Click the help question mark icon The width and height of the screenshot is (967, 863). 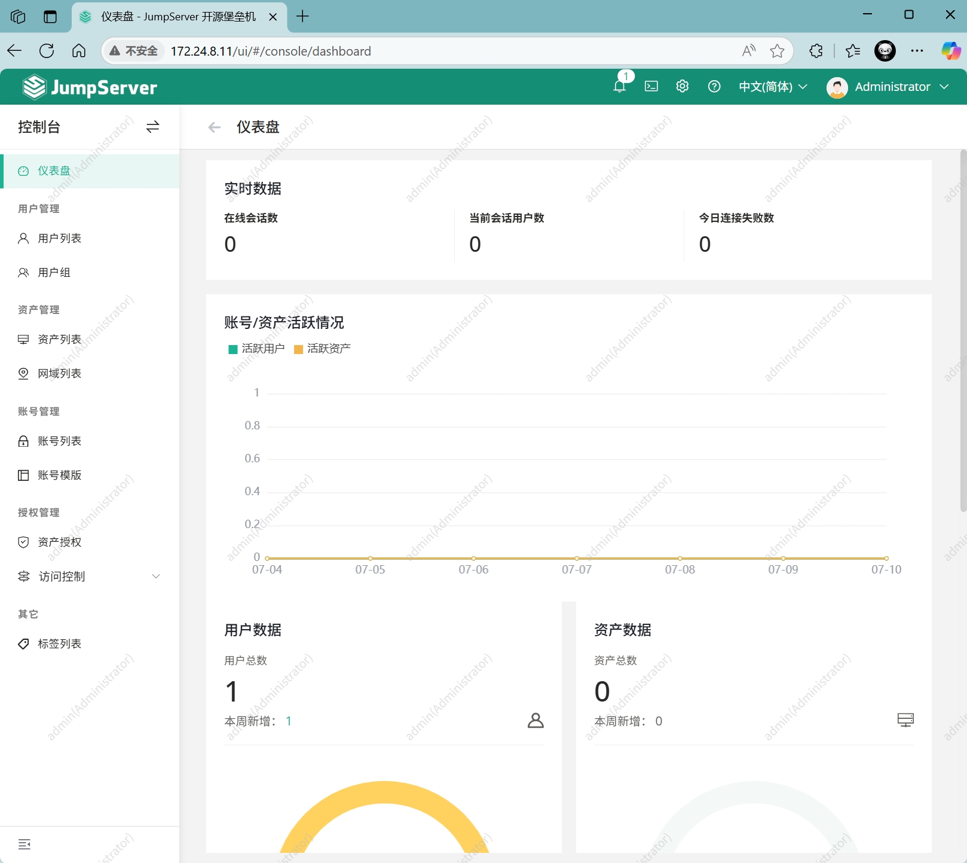point(714,87)
